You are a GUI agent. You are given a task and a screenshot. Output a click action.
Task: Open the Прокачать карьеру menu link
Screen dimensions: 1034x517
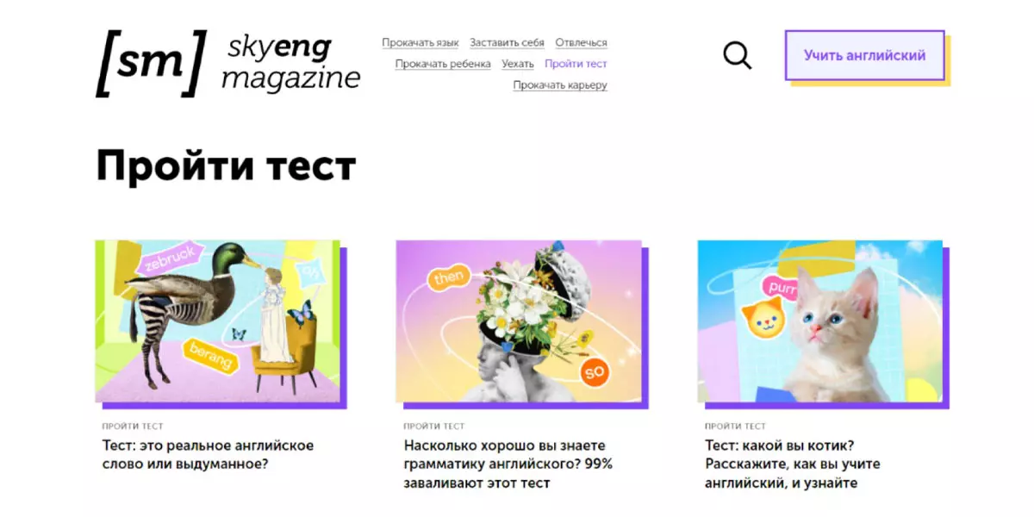[560, 85]
